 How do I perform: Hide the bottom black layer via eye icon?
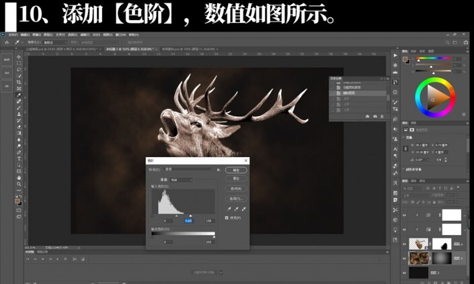coord(404,273)
